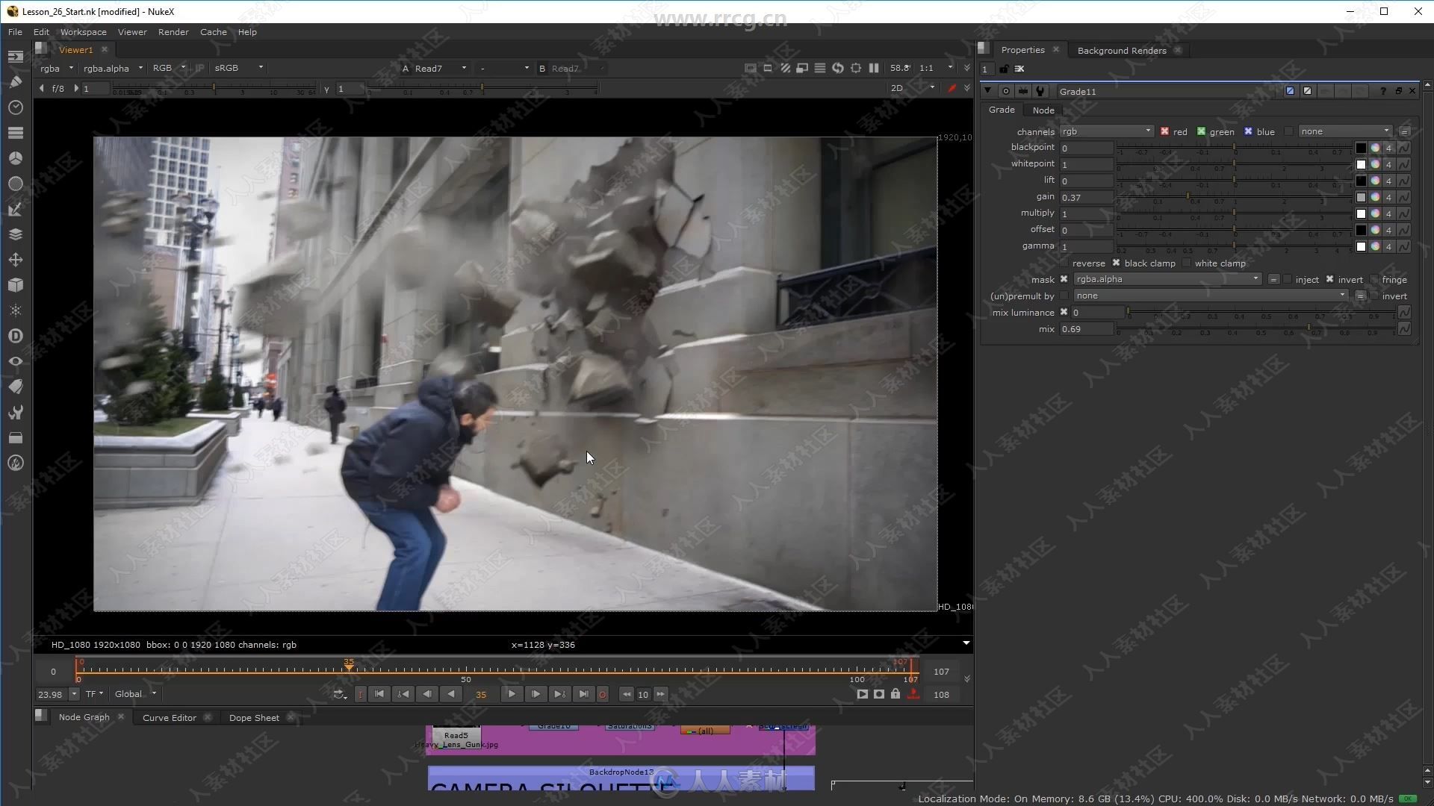The image size is (1434, 806).
Task: Click the Grade tab in properties
Action: coord(1001,109)
